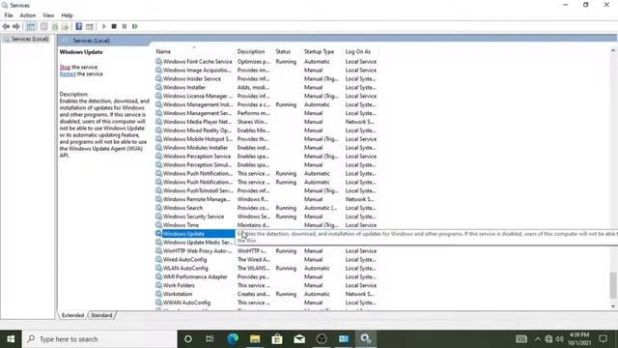Select the Windows Update service row

195,234
